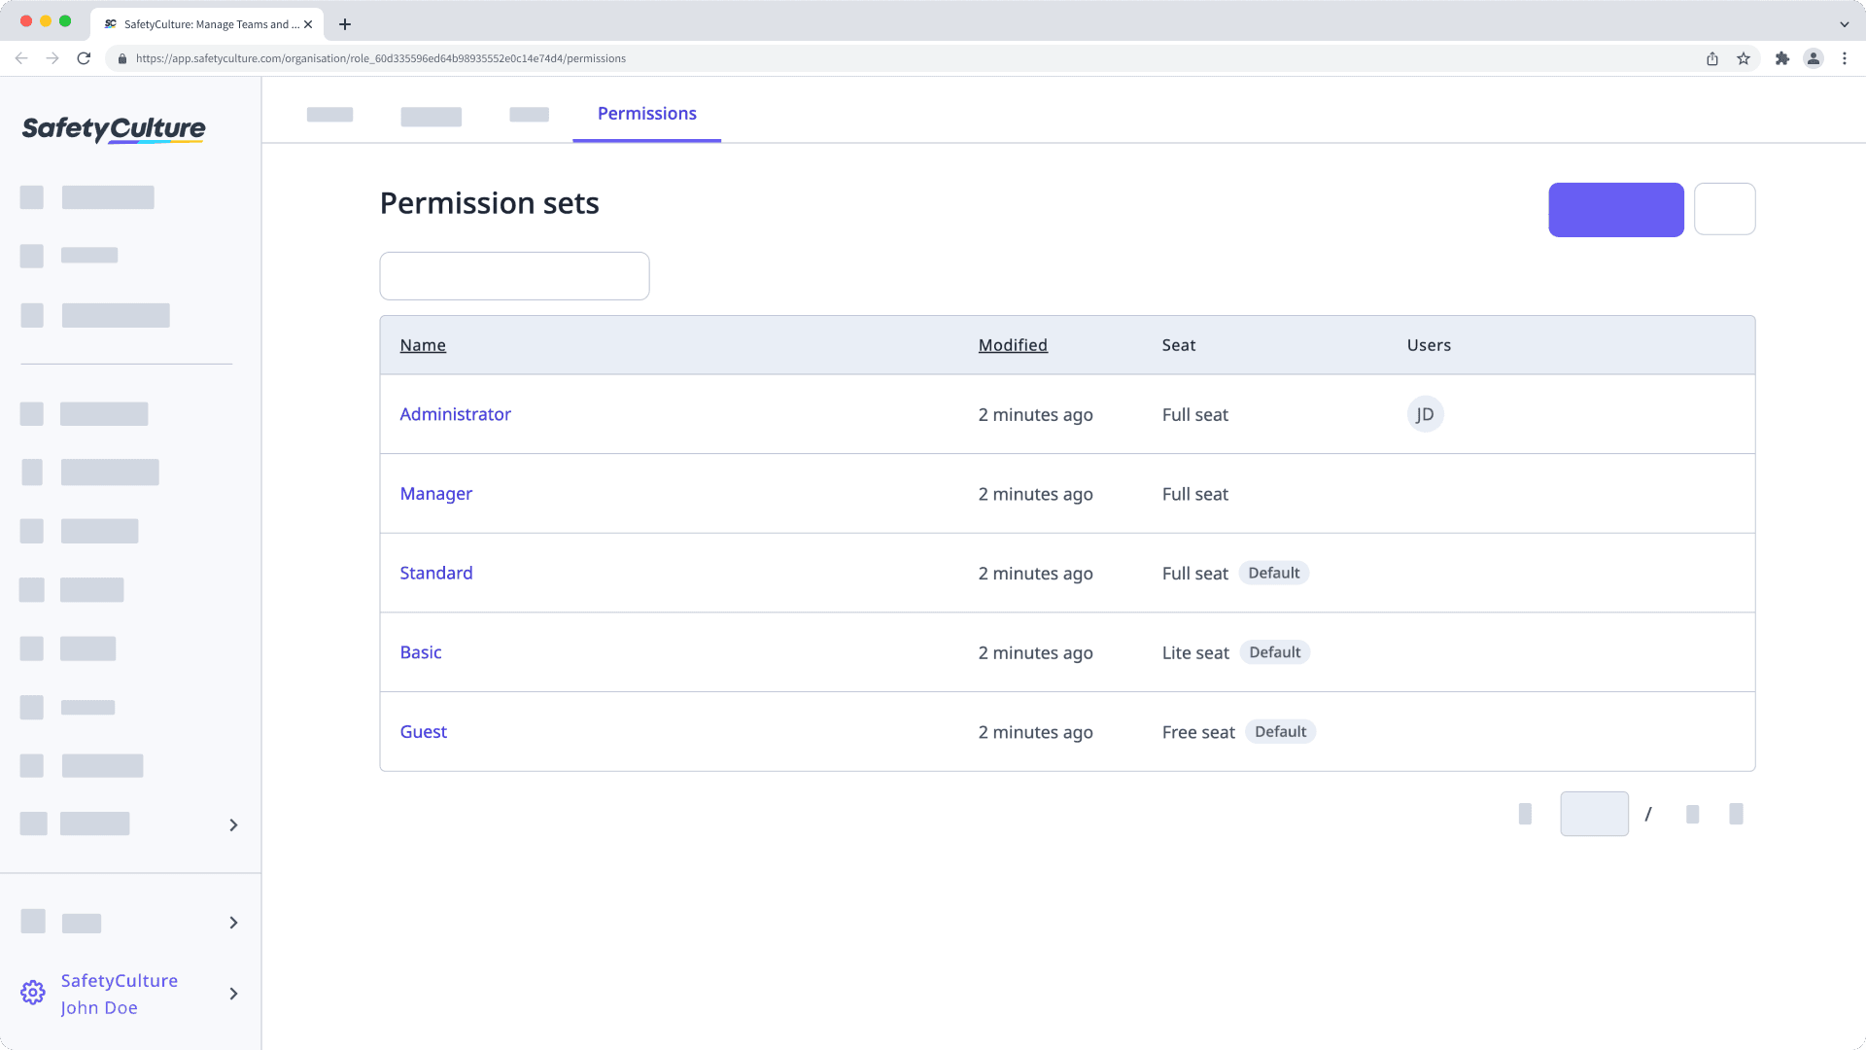Screen dimensions: 1866x1050
Task: Select the Guest permission set row
Action: [x=1067, y=731]
